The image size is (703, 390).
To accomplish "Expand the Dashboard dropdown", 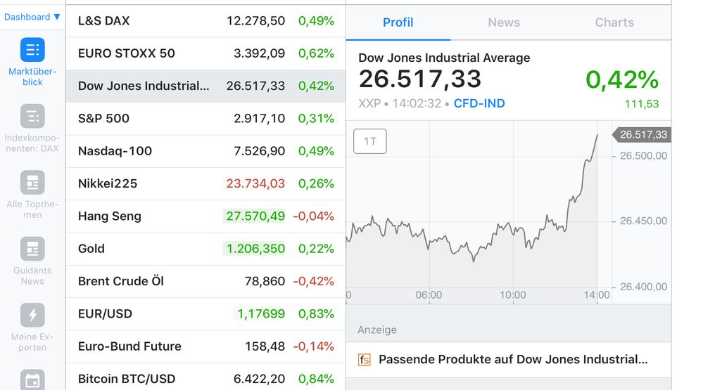I will [32, 17].
